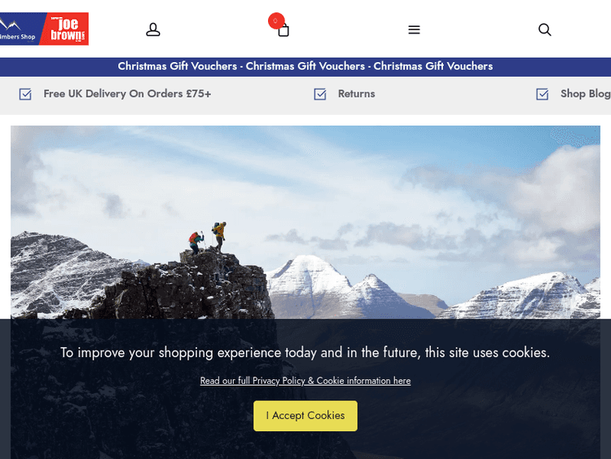
Task: Read full Privacy Policy & Cookie information
Action: pos(305,381)
